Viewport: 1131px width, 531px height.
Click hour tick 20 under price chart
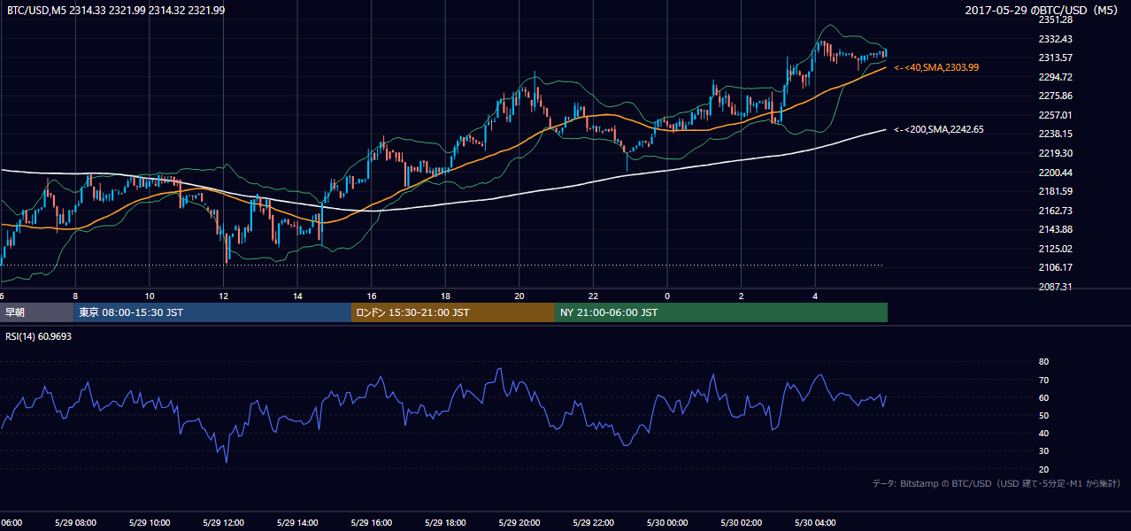coord(519,296)
